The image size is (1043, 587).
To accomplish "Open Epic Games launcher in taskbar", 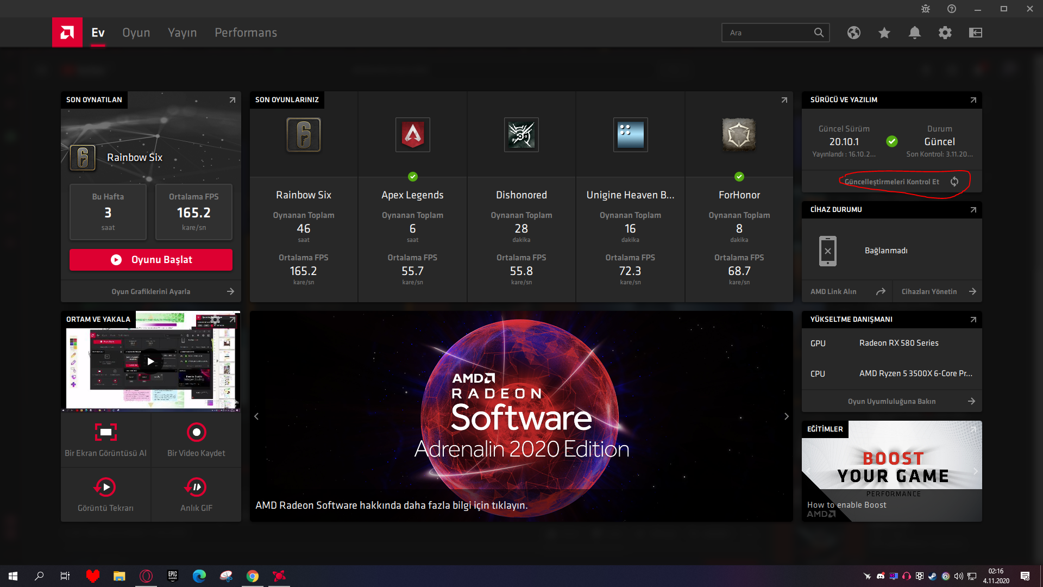I will [x=173, y=576].
